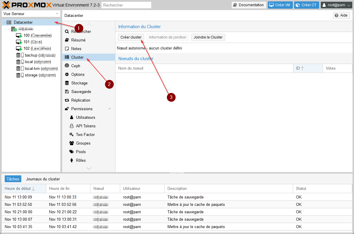Click the Stockage database icon

pos(67,83)
